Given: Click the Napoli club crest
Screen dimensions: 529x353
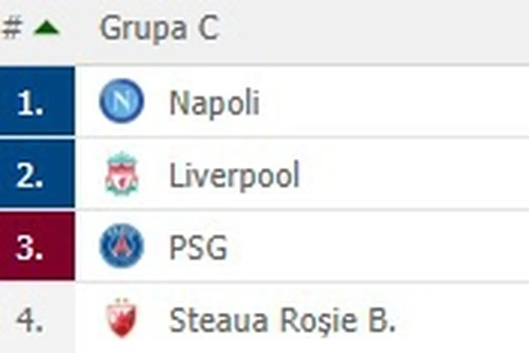Looking at the screenshot, I should pos(121,101).
